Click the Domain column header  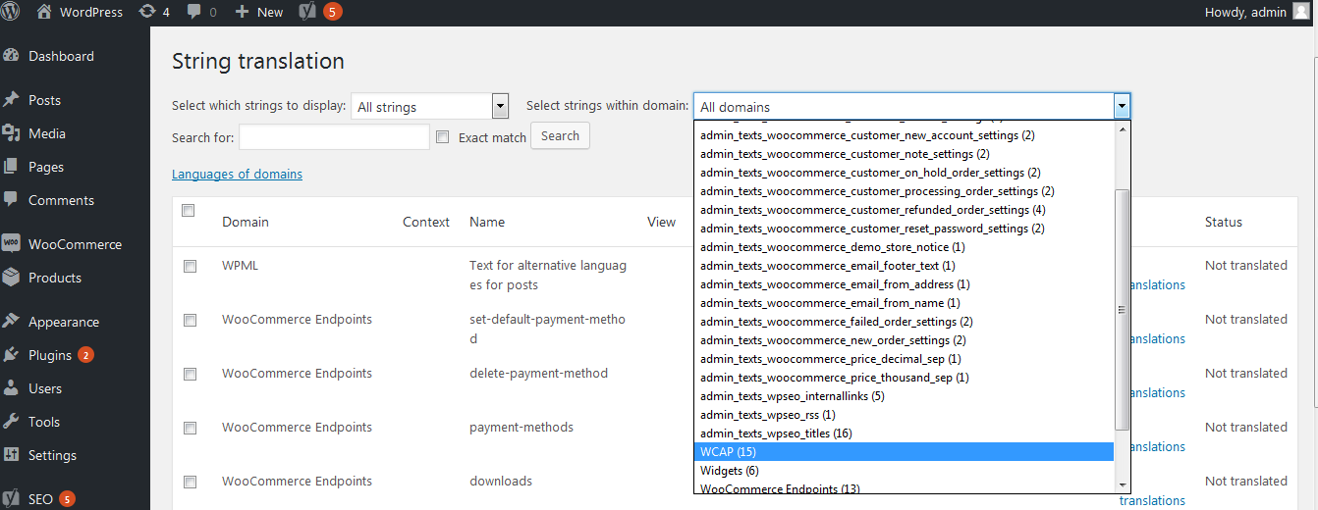click(x=246, y=222)
